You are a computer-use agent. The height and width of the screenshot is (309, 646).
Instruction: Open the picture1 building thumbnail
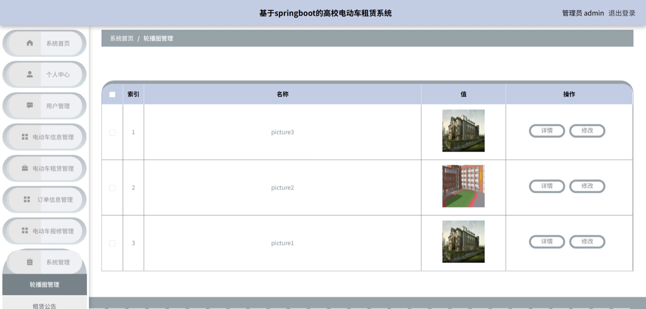pos(463,242)
